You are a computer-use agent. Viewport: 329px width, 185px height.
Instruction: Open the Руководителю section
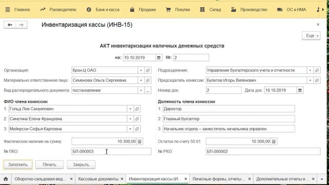(x=58, y=10)
